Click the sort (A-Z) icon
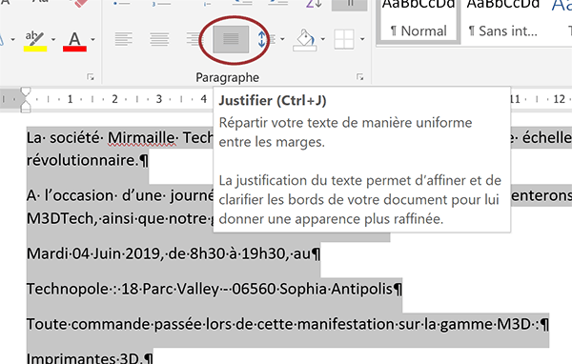This screenshot has height=364, width=572. point(314,4)
